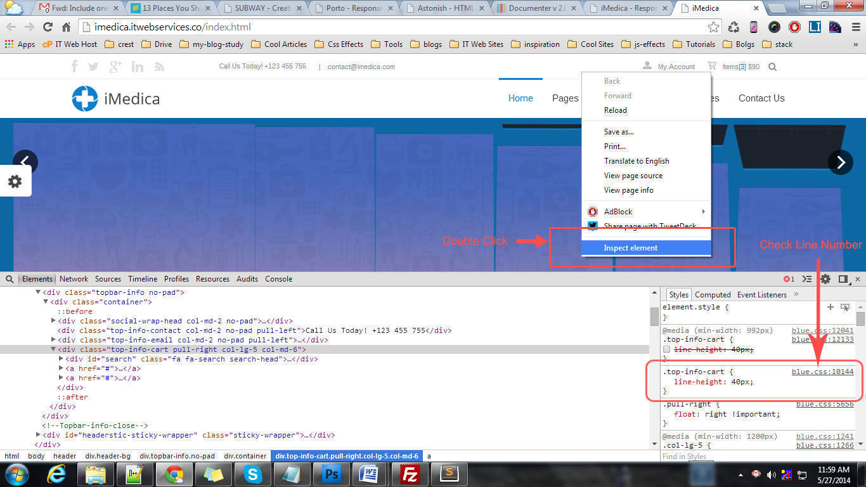866x487 pixels.
Task: Expand the headerstic-sticky-wrapper div node
Action: click(x=38, y=435)
